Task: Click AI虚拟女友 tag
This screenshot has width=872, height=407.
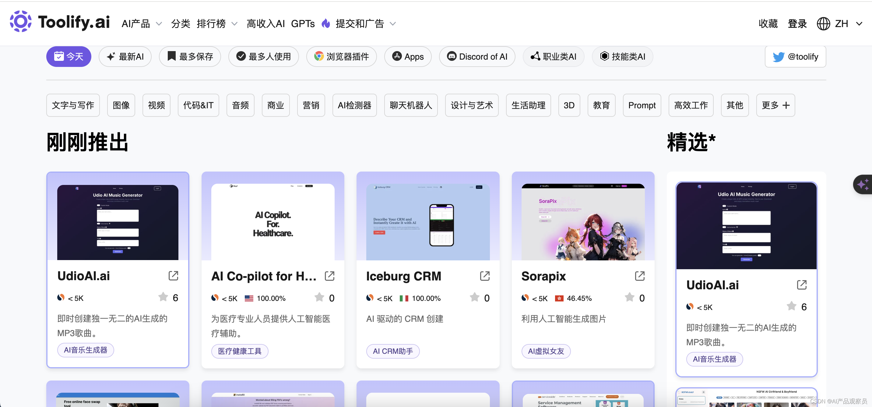Action: 546,351
